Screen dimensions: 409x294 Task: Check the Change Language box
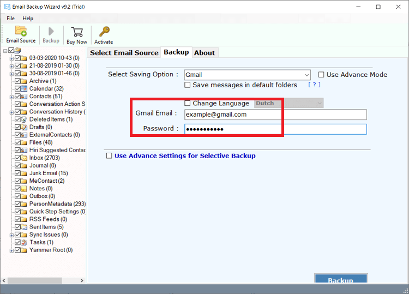pos(187,103)
